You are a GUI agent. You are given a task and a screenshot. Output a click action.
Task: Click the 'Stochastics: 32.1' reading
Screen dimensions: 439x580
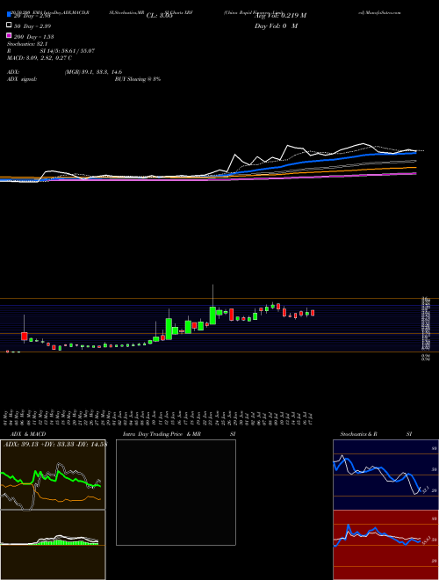click(x=27, y=44)
